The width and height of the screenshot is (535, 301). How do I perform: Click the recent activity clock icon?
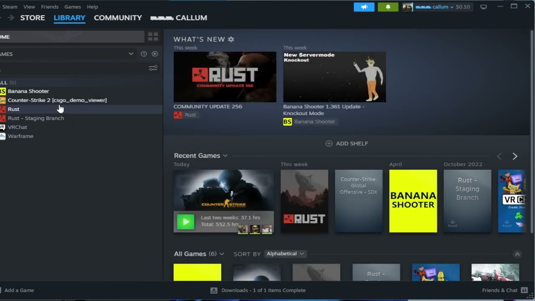pos(144,54)
